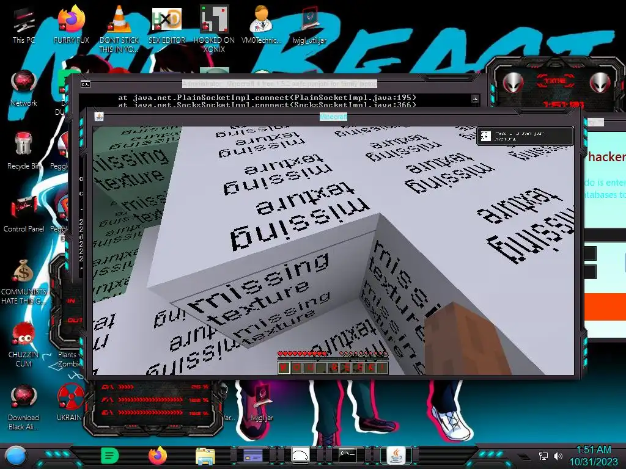Open the Recycle Bin
The image size is (626, 469).
pos(24,151)
